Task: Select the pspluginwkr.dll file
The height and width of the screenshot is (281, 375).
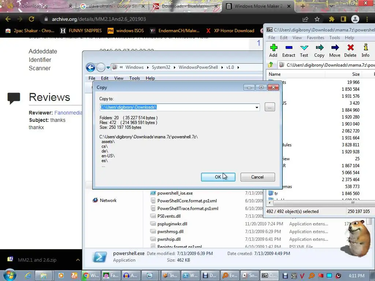Action: pos(168,224)
